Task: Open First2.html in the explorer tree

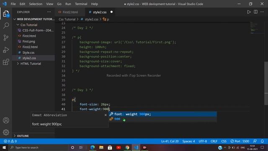Action: (x=30, y=47)
